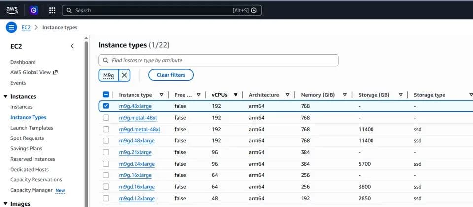
Task: Open the Amazon Q icon in top bar
Action: coord(34,10)
